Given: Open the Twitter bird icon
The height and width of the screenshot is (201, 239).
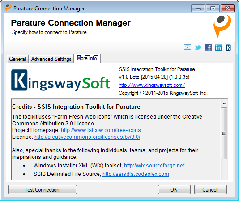Looking at the screenshot, I should point(198,47).
